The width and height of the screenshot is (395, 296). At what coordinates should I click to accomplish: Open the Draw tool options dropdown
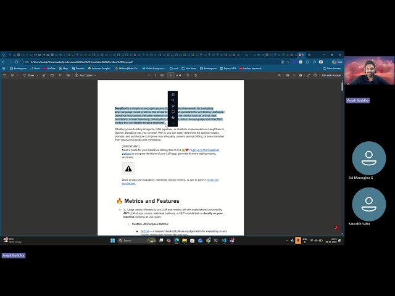[38, 75]
